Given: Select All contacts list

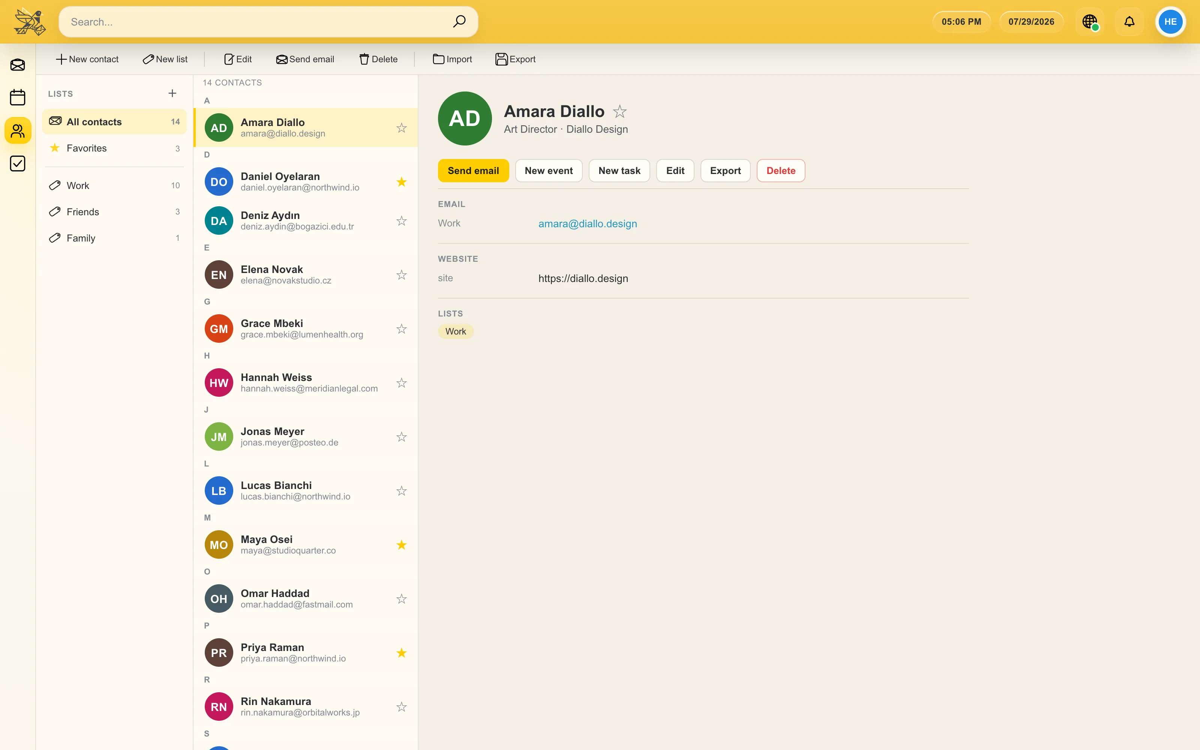Looking at the screenshot, I should [x=114, y=121].
